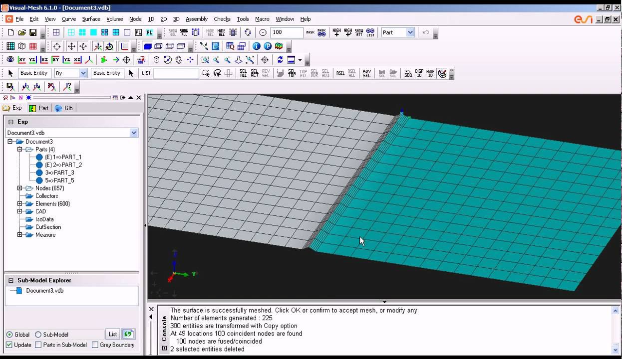
Task: Click the Display ID (DISP ID) icon
Action: click(419, 73)
